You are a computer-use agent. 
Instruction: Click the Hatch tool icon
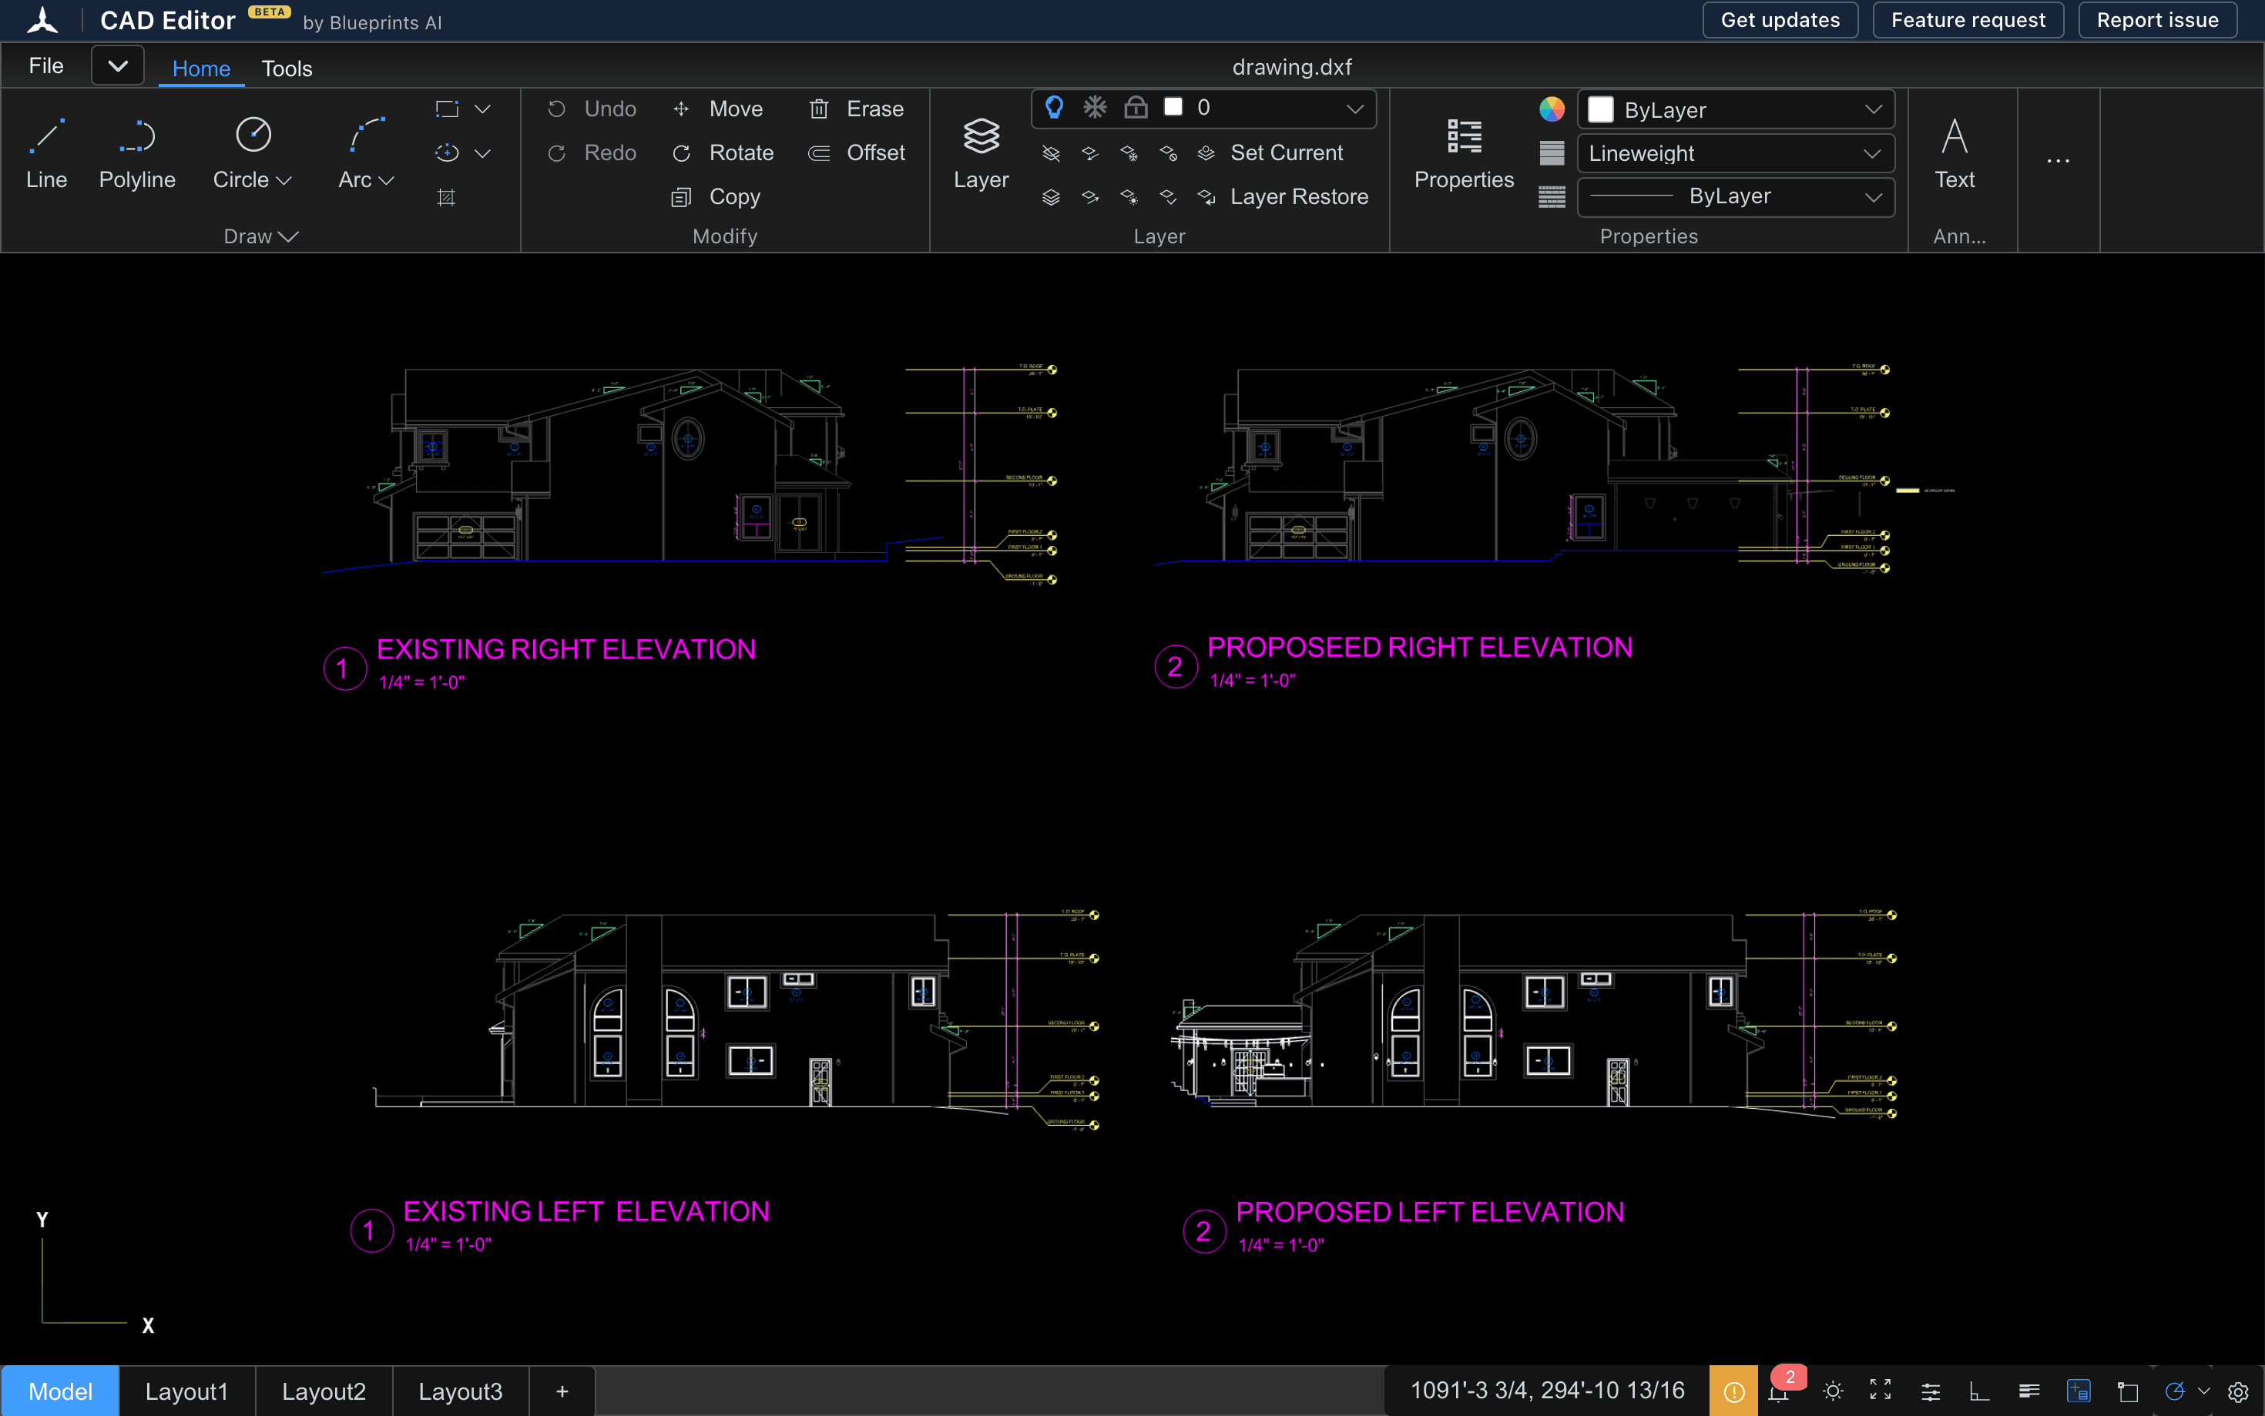point(447,196)
